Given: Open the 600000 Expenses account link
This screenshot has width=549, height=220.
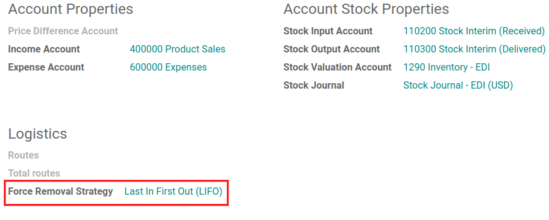Looking at the screenshot, I should [x=168, y=67].
